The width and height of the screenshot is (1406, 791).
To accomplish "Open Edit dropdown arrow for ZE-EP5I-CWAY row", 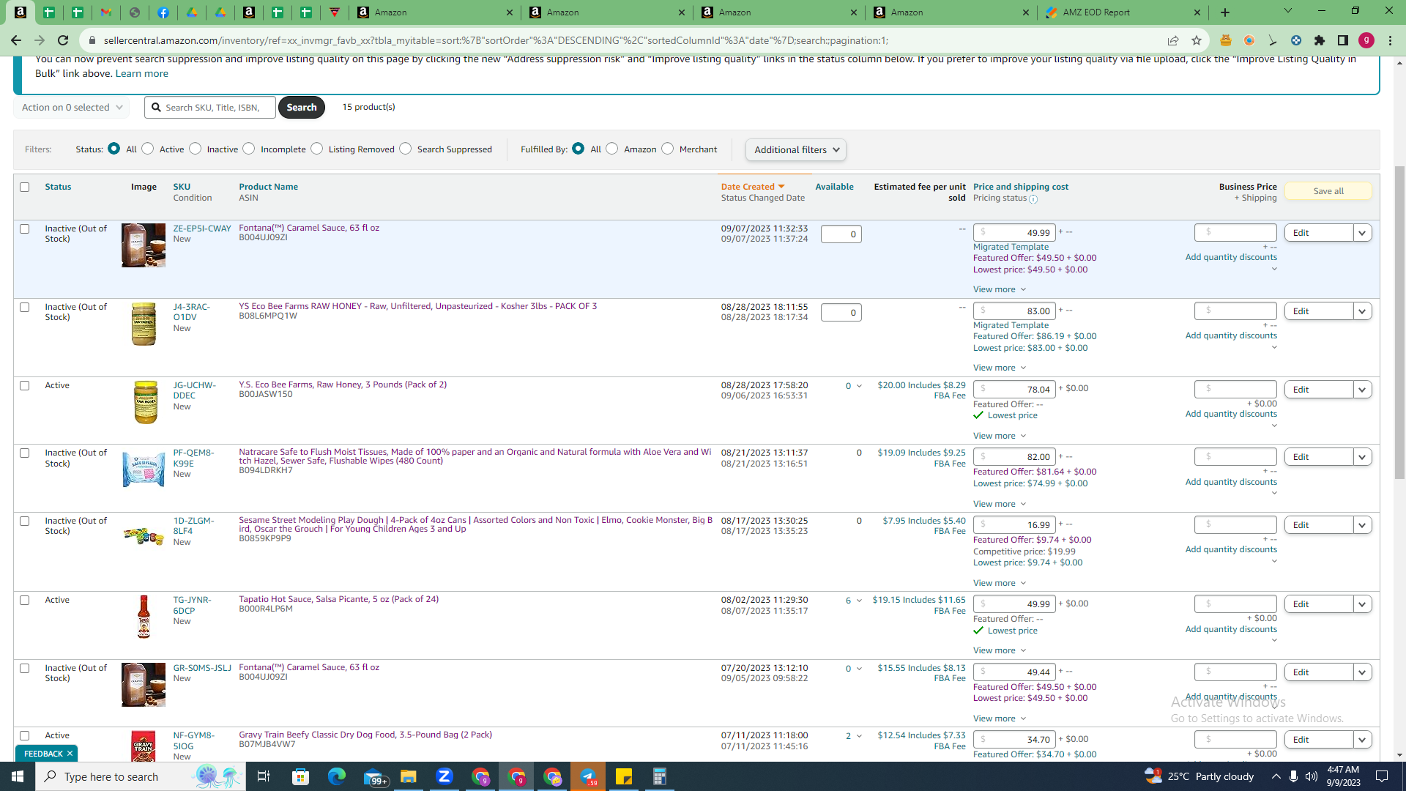I will click(x=1362, y=233).
